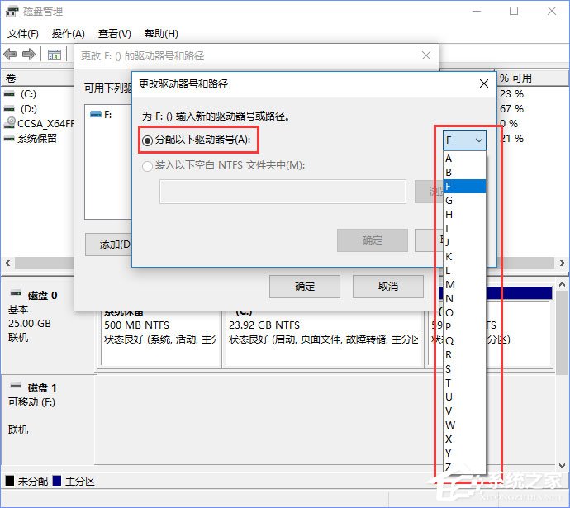Click the 添加(D) button
Image resolution: width=570 pixels, height=508 pixels.
[x=109, y=245]
